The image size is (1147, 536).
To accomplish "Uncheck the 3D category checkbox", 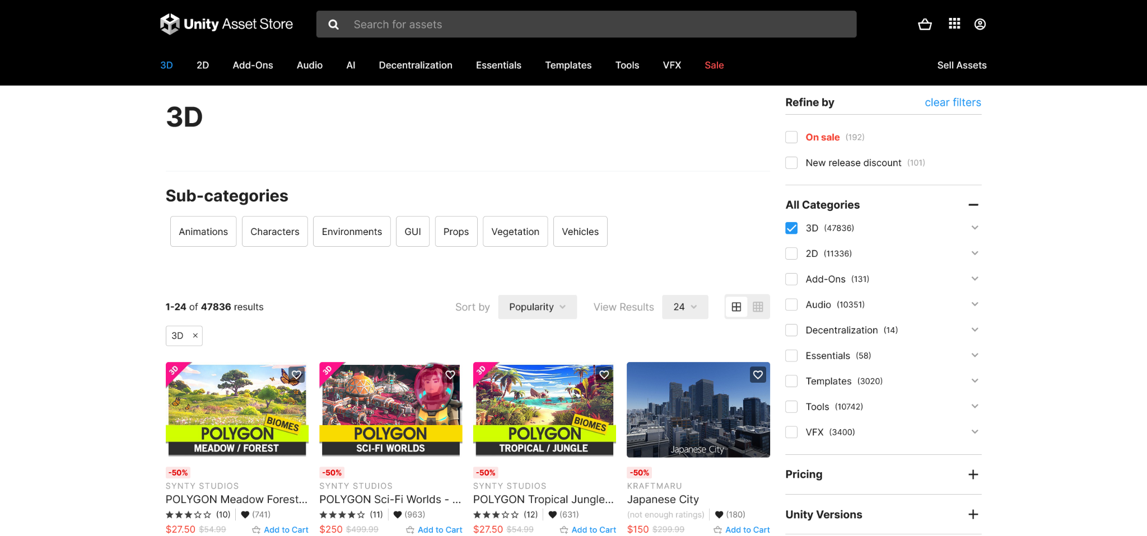I will coord(791,228).
